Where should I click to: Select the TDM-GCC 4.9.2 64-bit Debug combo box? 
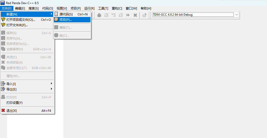point(195,15)
